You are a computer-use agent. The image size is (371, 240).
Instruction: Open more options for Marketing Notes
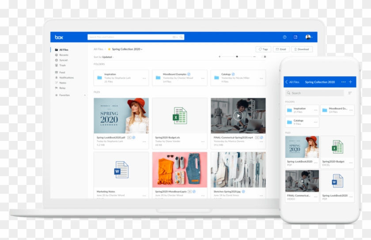(x=144, y=196)
